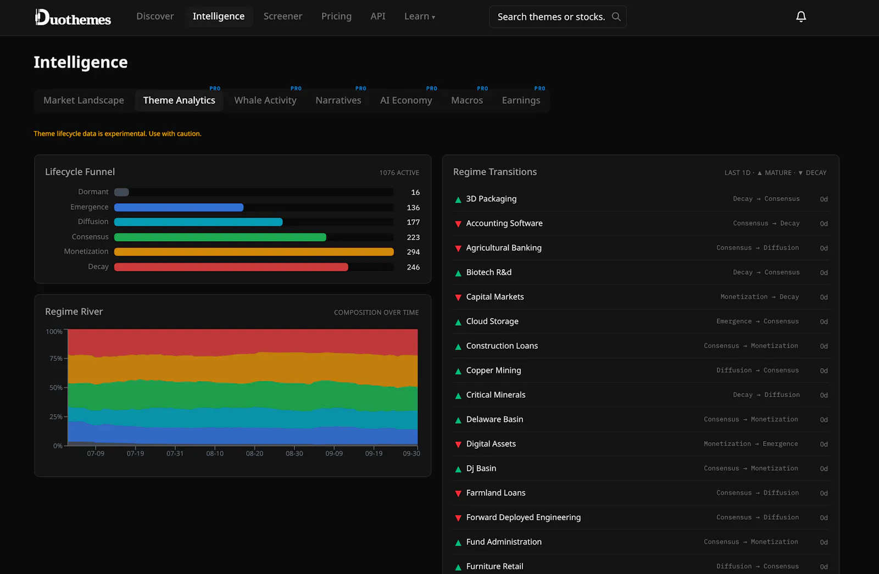The width and height of the screenshot is (879, 574).
Task: Focus the search themes or stocks field
Action: [x=558, y=17]
